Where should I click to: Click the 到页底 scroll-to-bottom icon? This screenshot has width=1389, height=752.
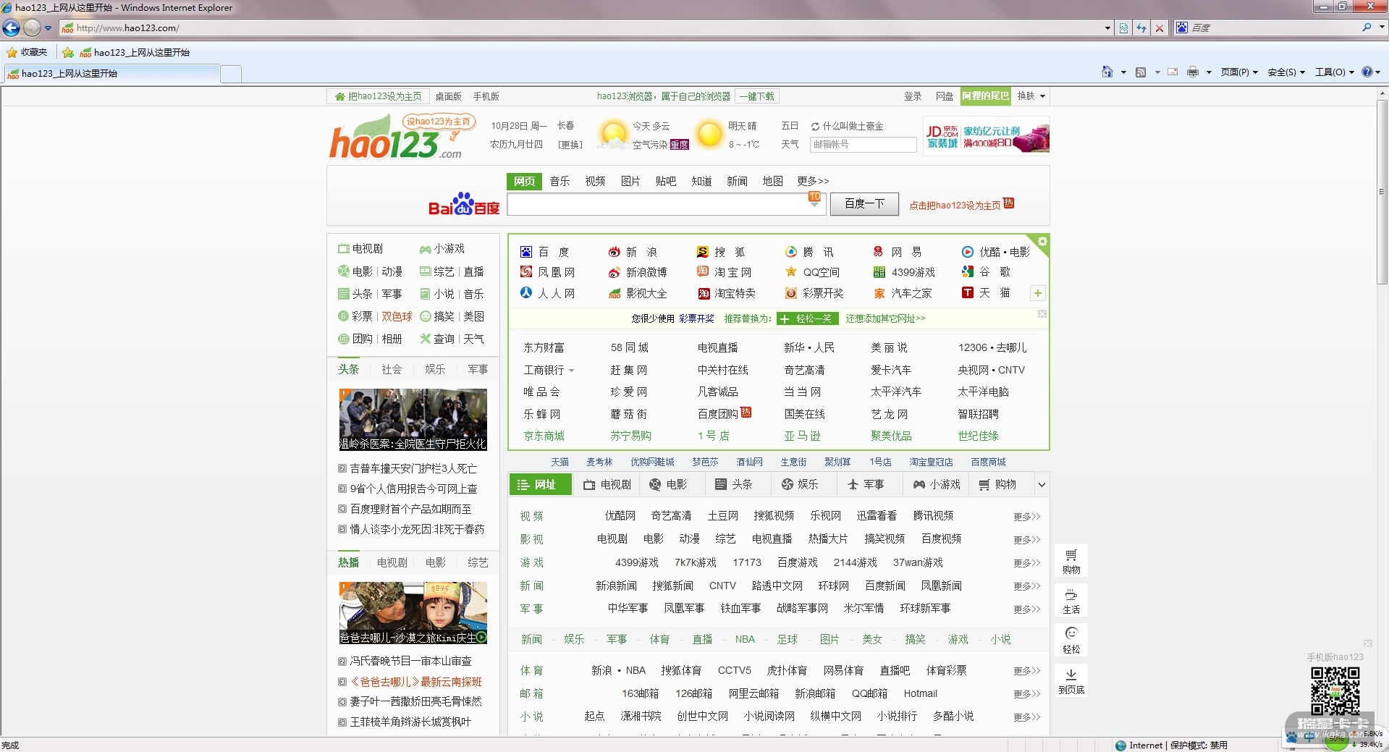point(1071,680)
